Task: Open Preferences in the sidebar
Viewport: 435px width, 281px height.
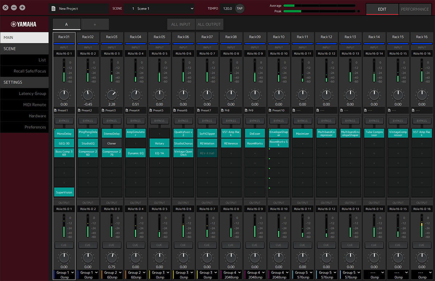Action: (24, 127)
